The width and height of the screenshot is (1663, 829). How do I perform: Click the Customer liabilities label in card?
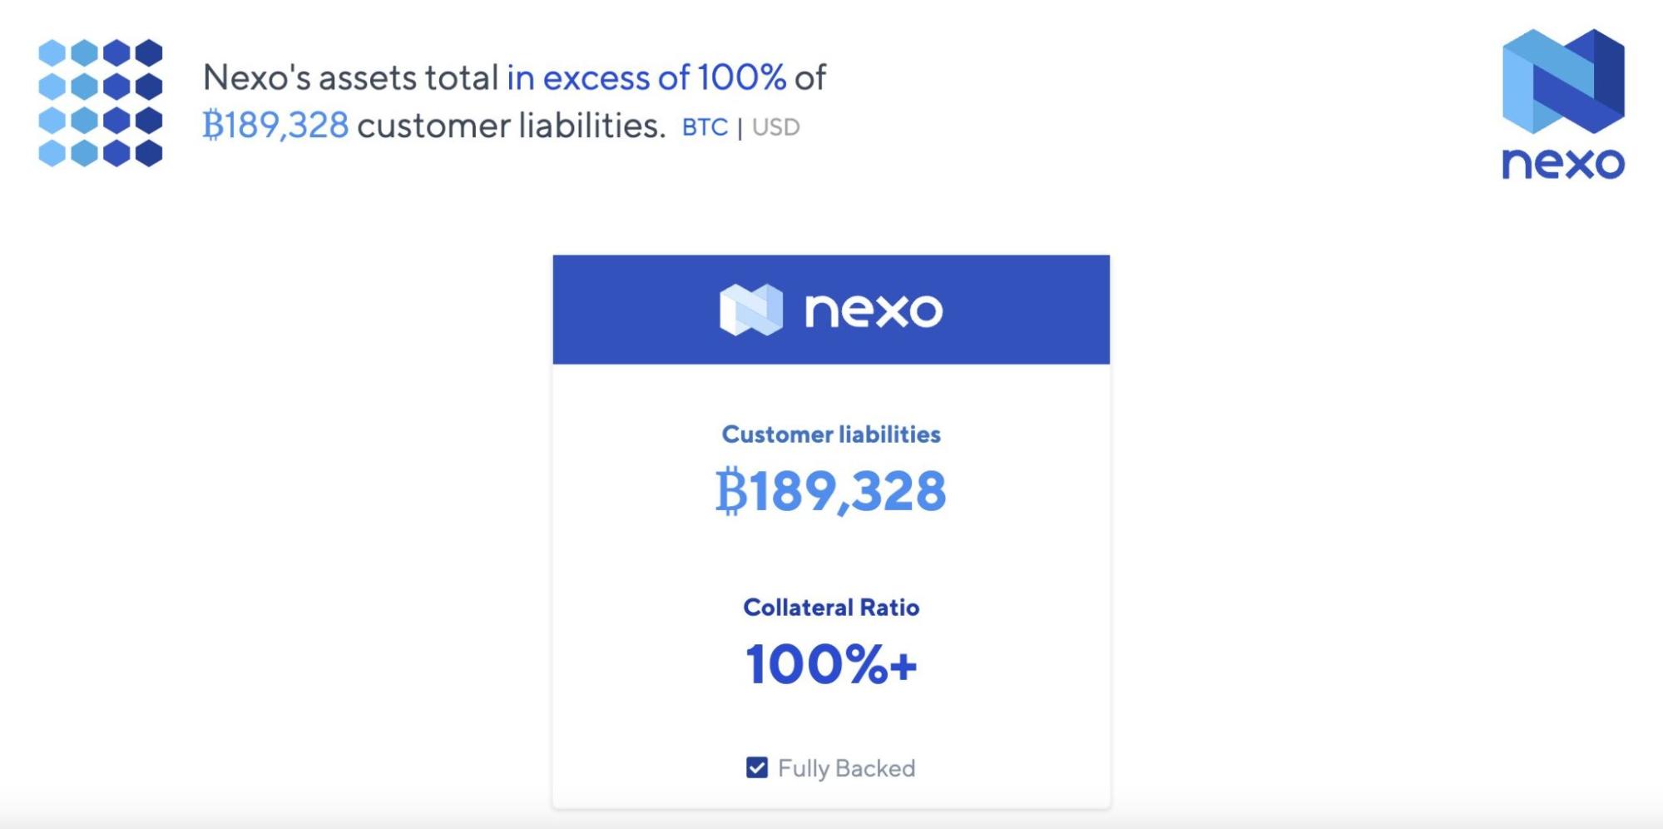[831, 434]
